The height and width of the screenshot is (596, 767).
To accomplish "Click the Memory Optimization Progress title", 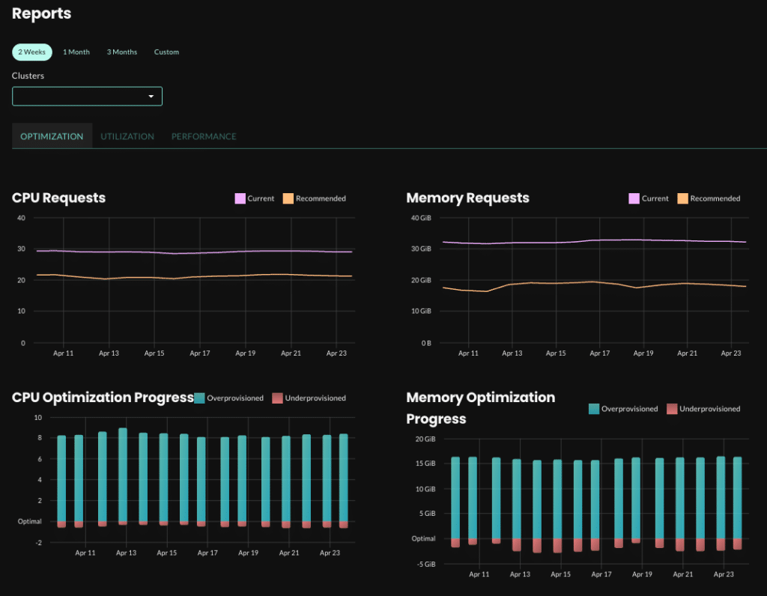I will coord(480,408).
